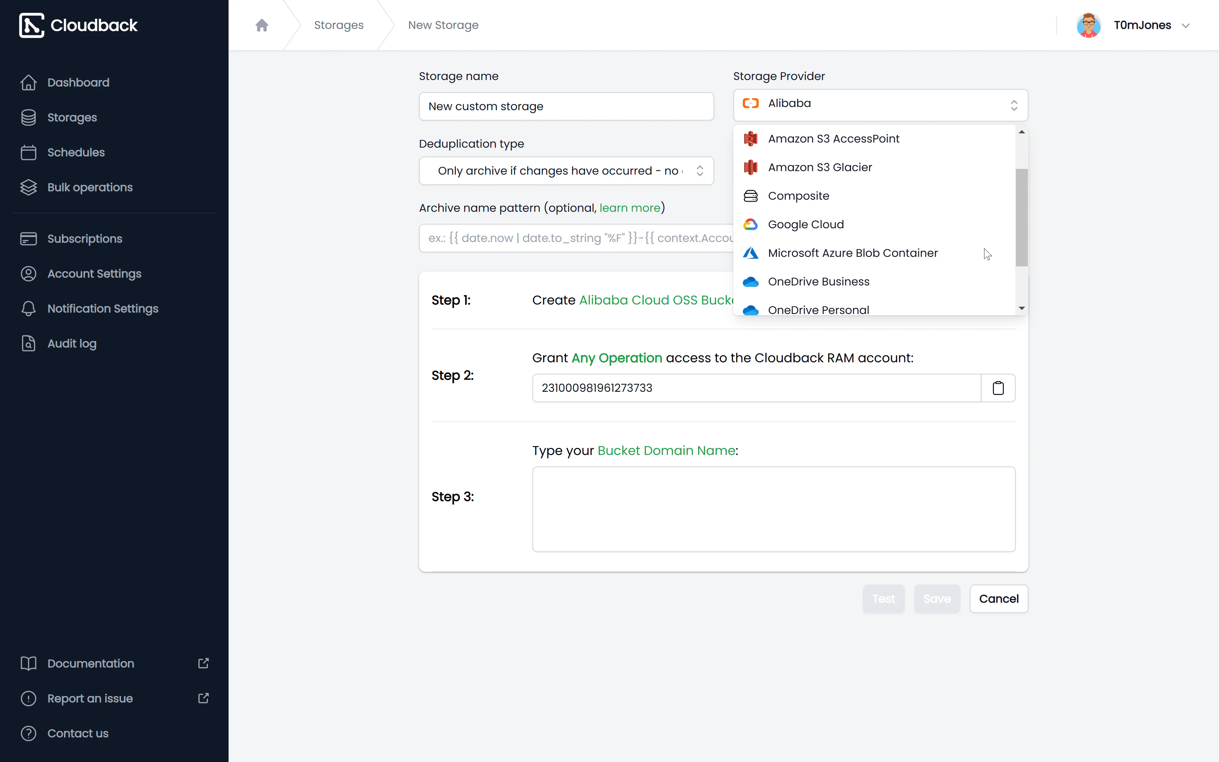
Task: Expand the T0mJones account menu chevron
Action: [1185, 26]
